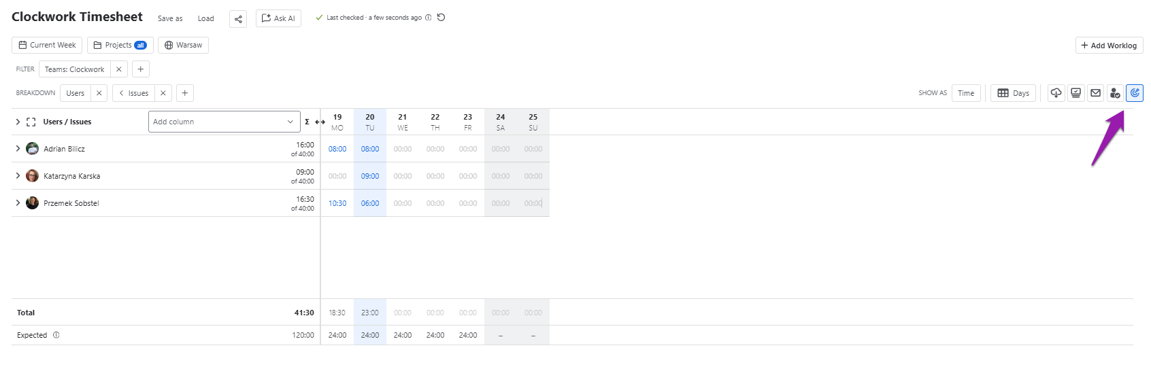Remove the Teams: Clockwork filter
The height and width of the screenshot is (369, 1151).
point(119,69)
